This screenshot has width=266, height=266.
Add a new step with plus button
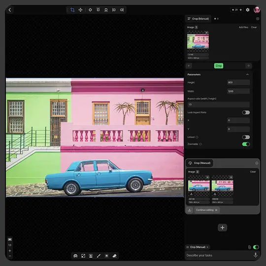click(x=222, y=228)
